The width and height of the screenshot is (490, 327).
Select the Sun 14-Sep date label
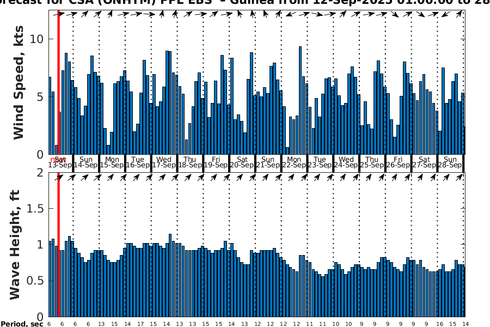[86, 162]
